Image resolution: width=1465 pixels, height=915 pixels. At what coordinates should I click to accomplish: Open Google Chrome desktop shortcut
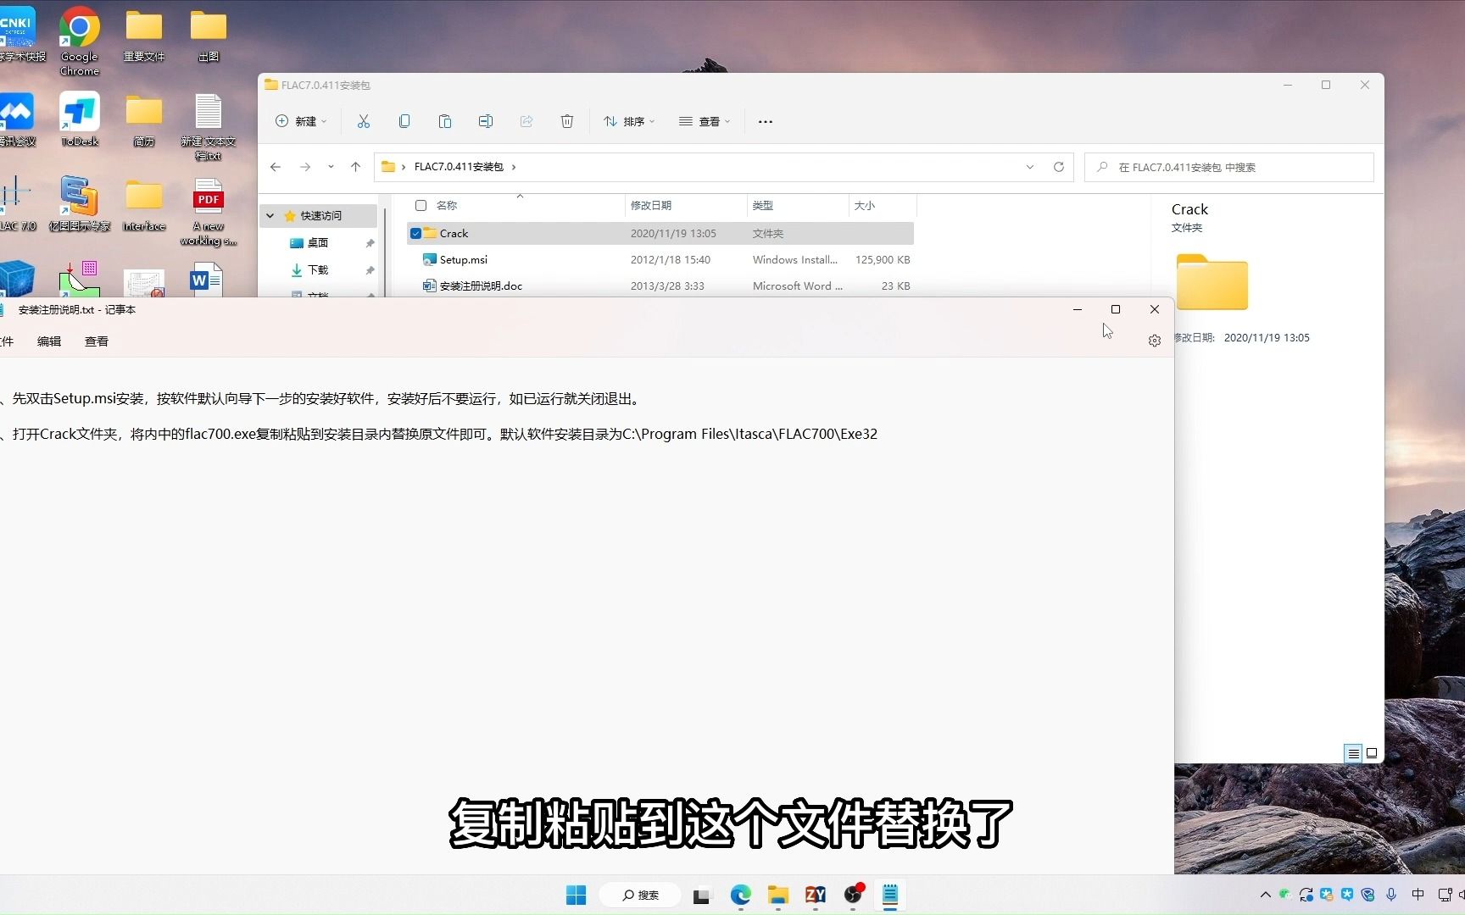(x=80, y=41)
